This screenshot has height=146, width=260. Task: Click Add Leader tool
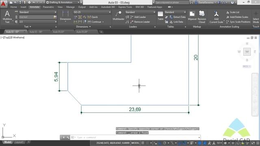[138, 17]
